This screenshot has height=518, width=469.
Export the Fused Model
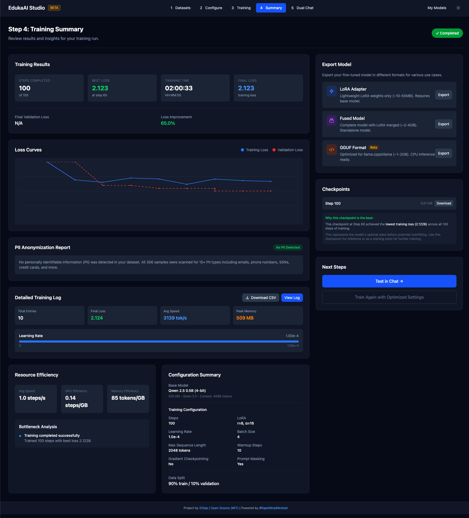[x=443, y=124]
